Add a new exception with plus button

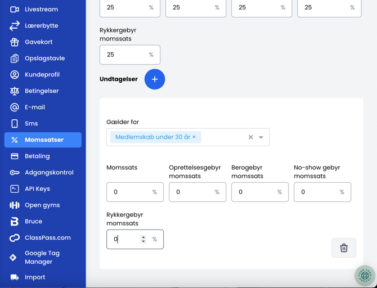click(155, 79)
